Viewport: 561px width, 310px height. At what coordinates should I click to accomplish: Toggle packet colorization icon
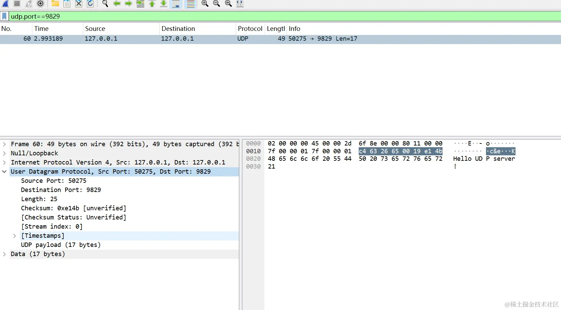click(191, 3)
